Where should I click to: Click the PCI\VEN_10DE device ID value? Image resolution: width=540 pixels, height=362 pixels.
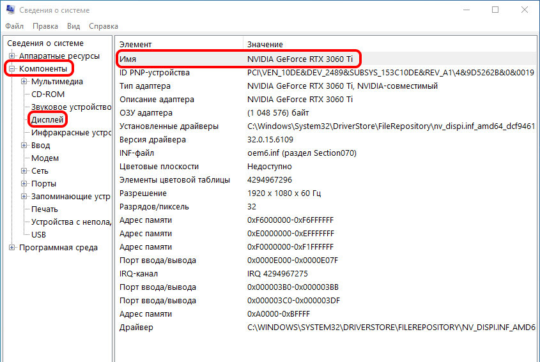pos(390,73)
